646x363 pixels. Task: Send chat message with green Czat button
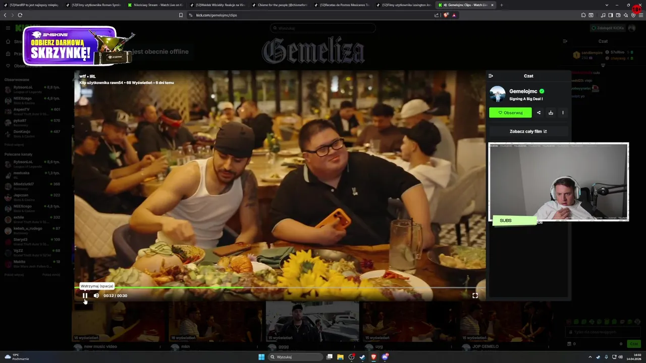pos(633,344)
